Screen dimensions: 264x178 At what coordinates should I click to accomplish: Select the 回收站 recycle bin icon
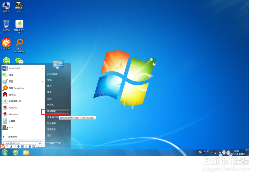point(6,26)
